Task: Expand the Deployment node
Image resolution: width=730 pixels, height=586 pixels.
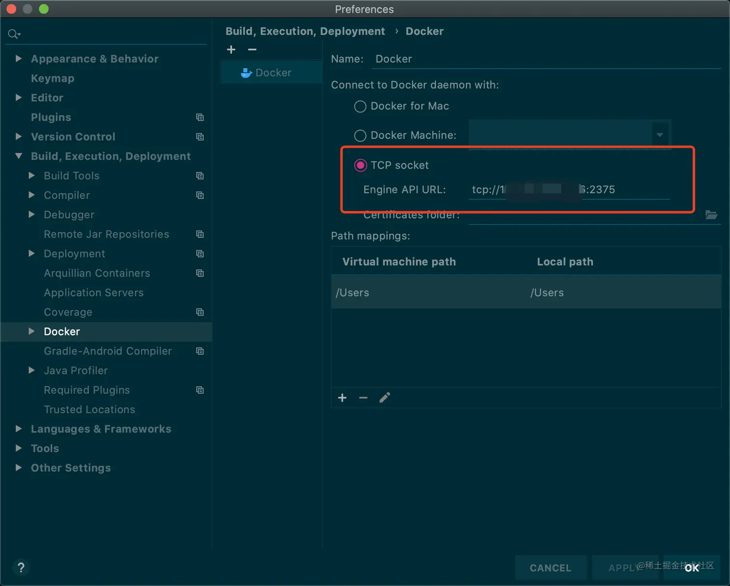Action: (31, 254)
